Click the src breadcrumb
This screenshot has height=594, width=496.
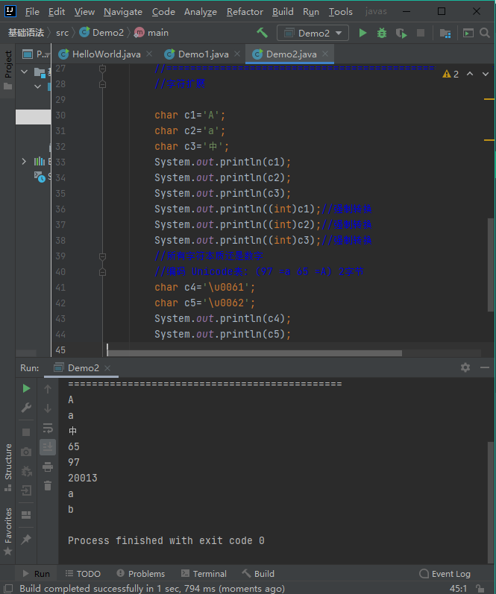[x=62, y=33]
